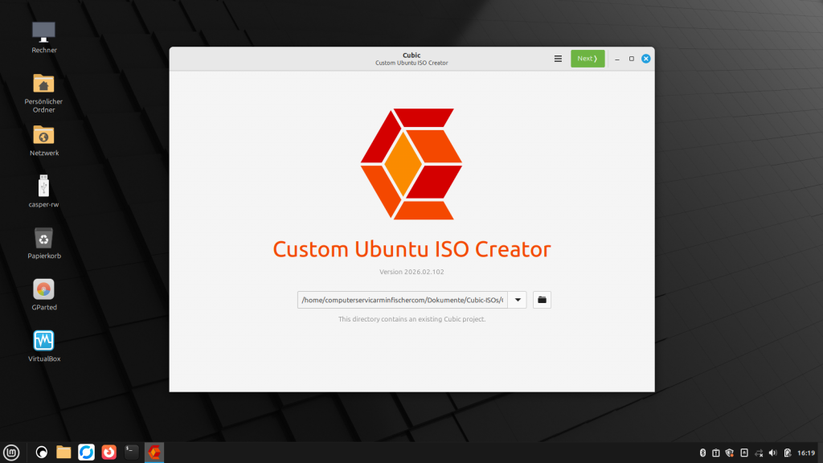The height and width of the screenshot is (463, 823).
Task: Click the round black-and-white taskbar icon
Action: 42,452
